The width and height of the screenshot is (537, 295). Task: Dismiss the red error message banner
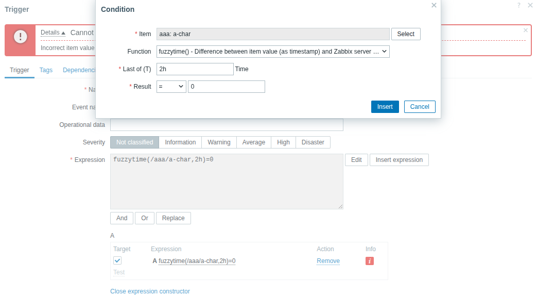point(525,30)
